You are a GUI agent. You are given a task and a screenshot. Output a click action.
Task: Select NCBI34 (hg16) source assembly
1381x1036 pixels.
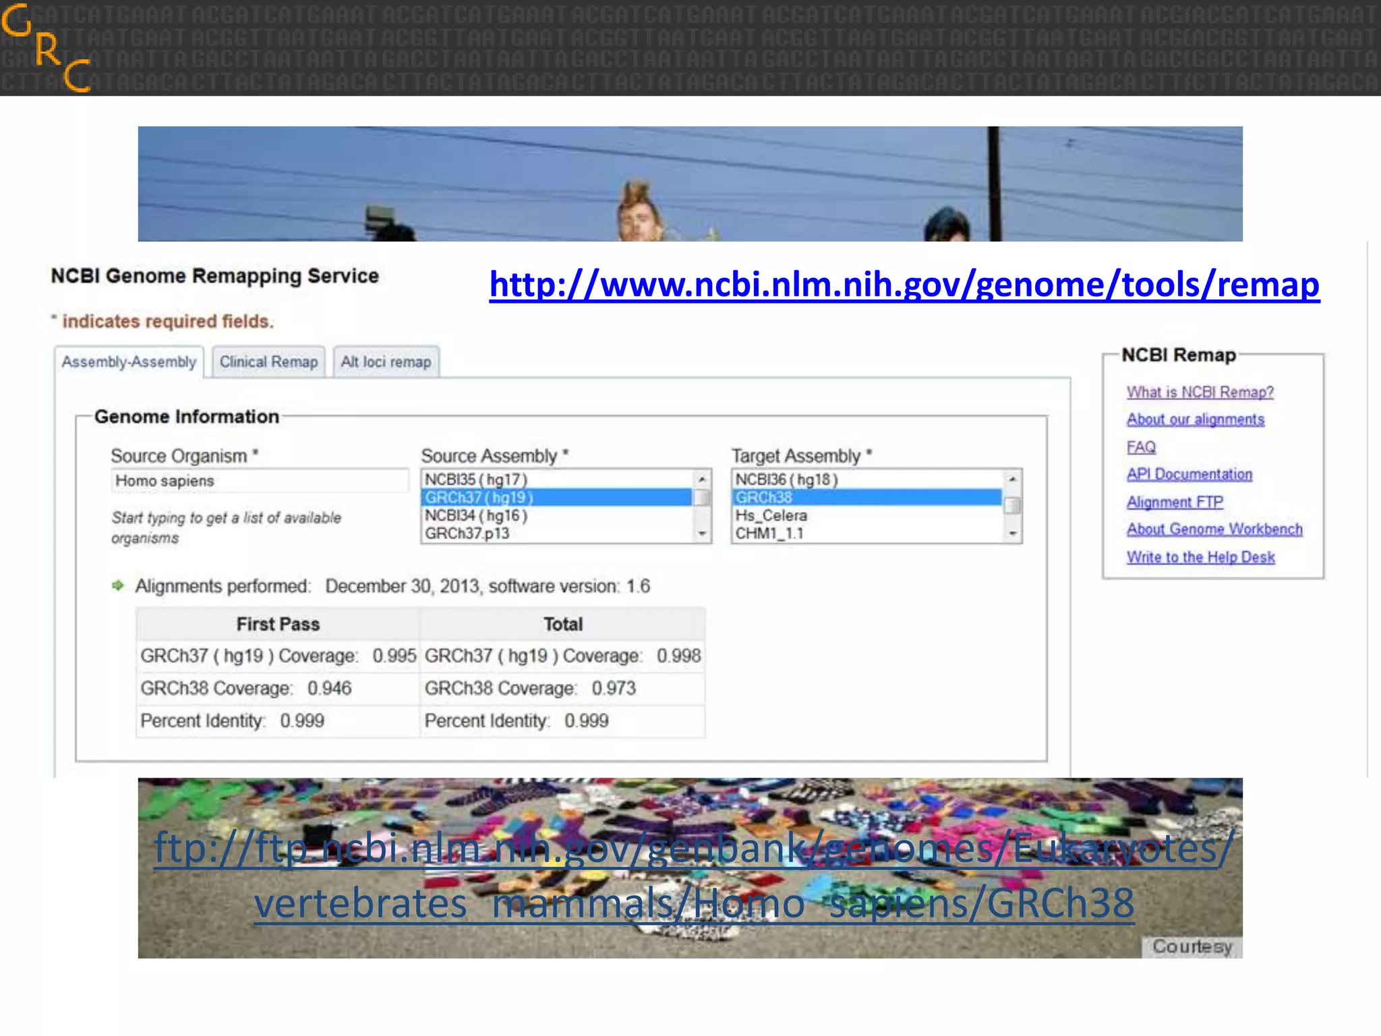tap(557, 515)
